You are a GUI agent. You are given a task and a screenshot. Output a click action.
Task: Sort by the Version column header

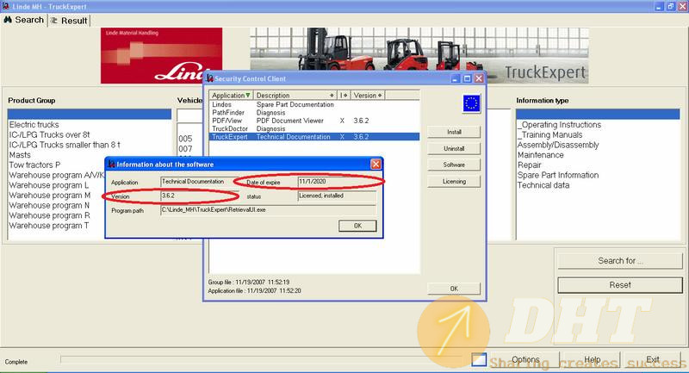point(368,96)
